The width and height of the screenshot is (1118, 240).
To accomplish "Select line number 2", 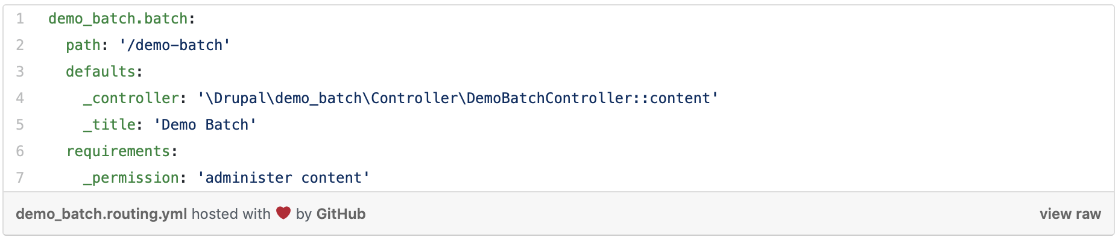I will (20, 45).
